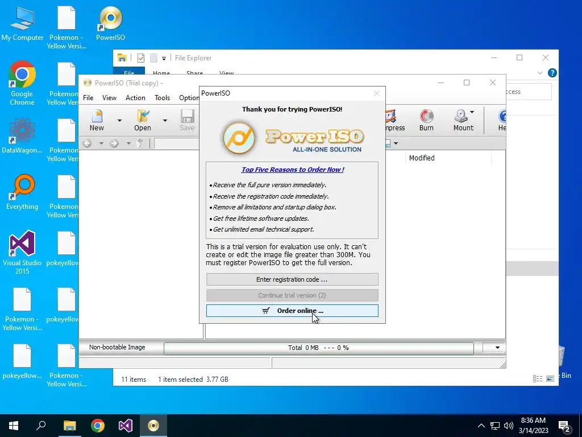
Task: Open the view mode dropdown arrow in PowerISO
Action: pos(396,143)
